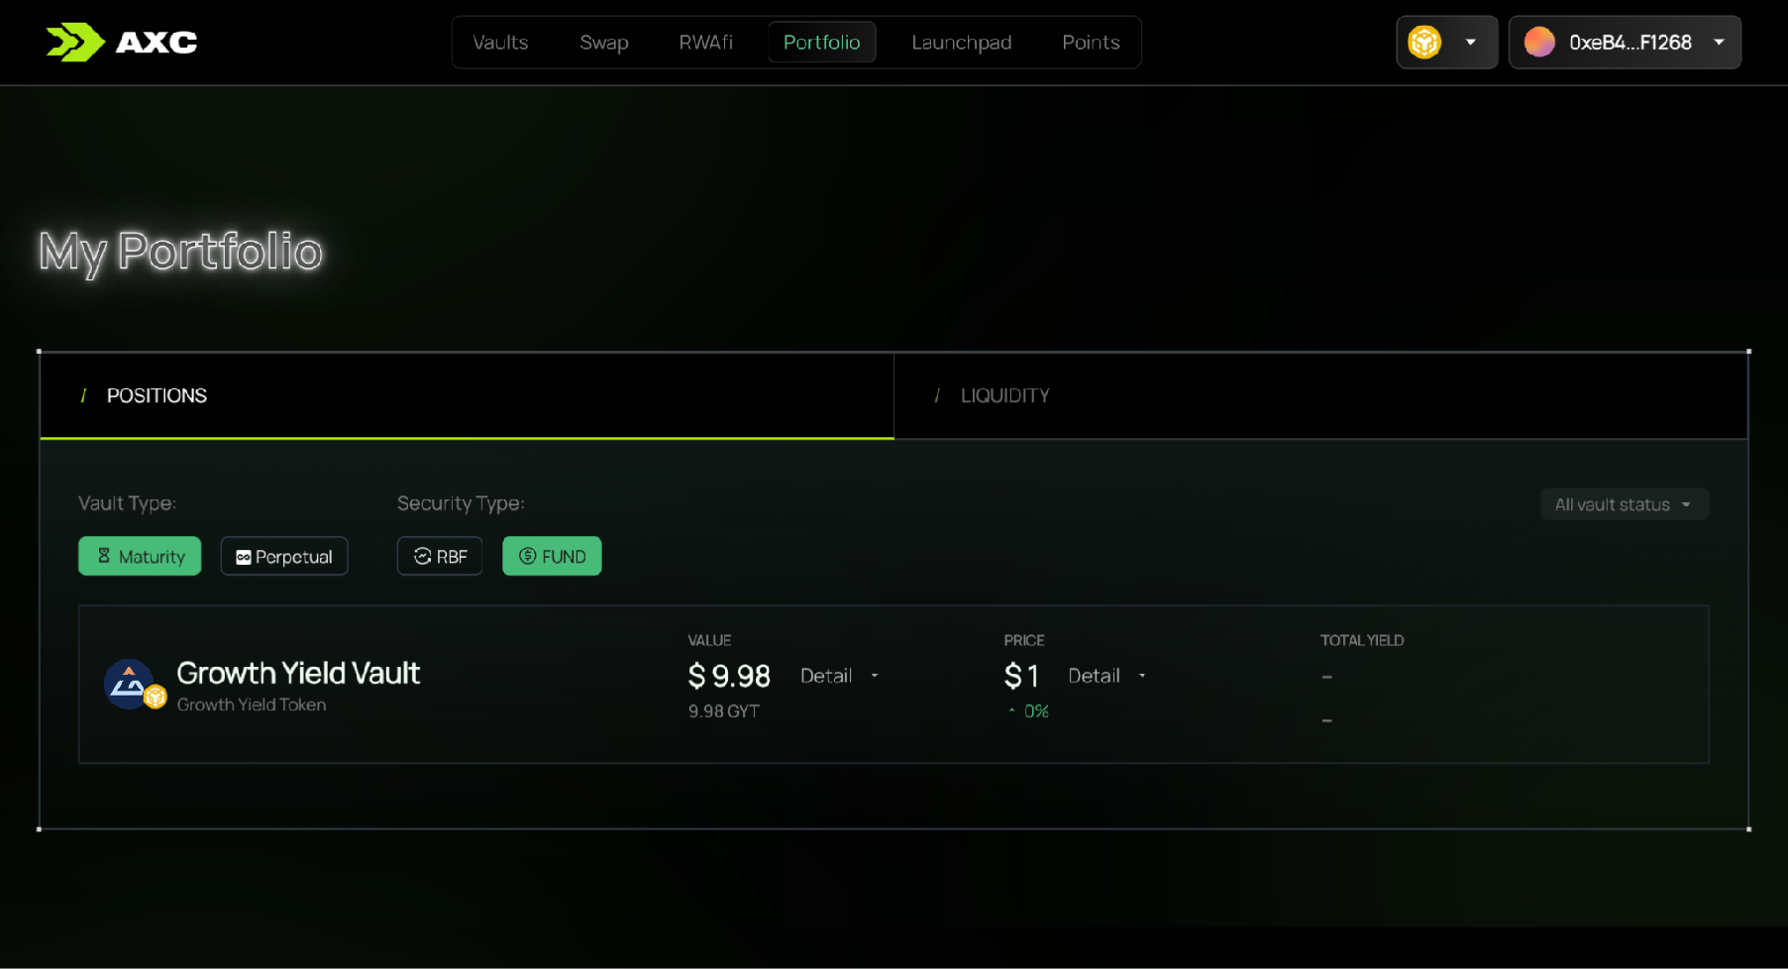
Task: Go to the Launchpad page
Action: point(962,43)
